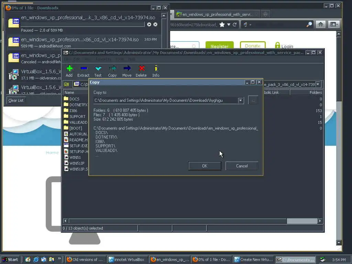
Task: Click the search magnifier in Firefox
Action: coord(309,24)
